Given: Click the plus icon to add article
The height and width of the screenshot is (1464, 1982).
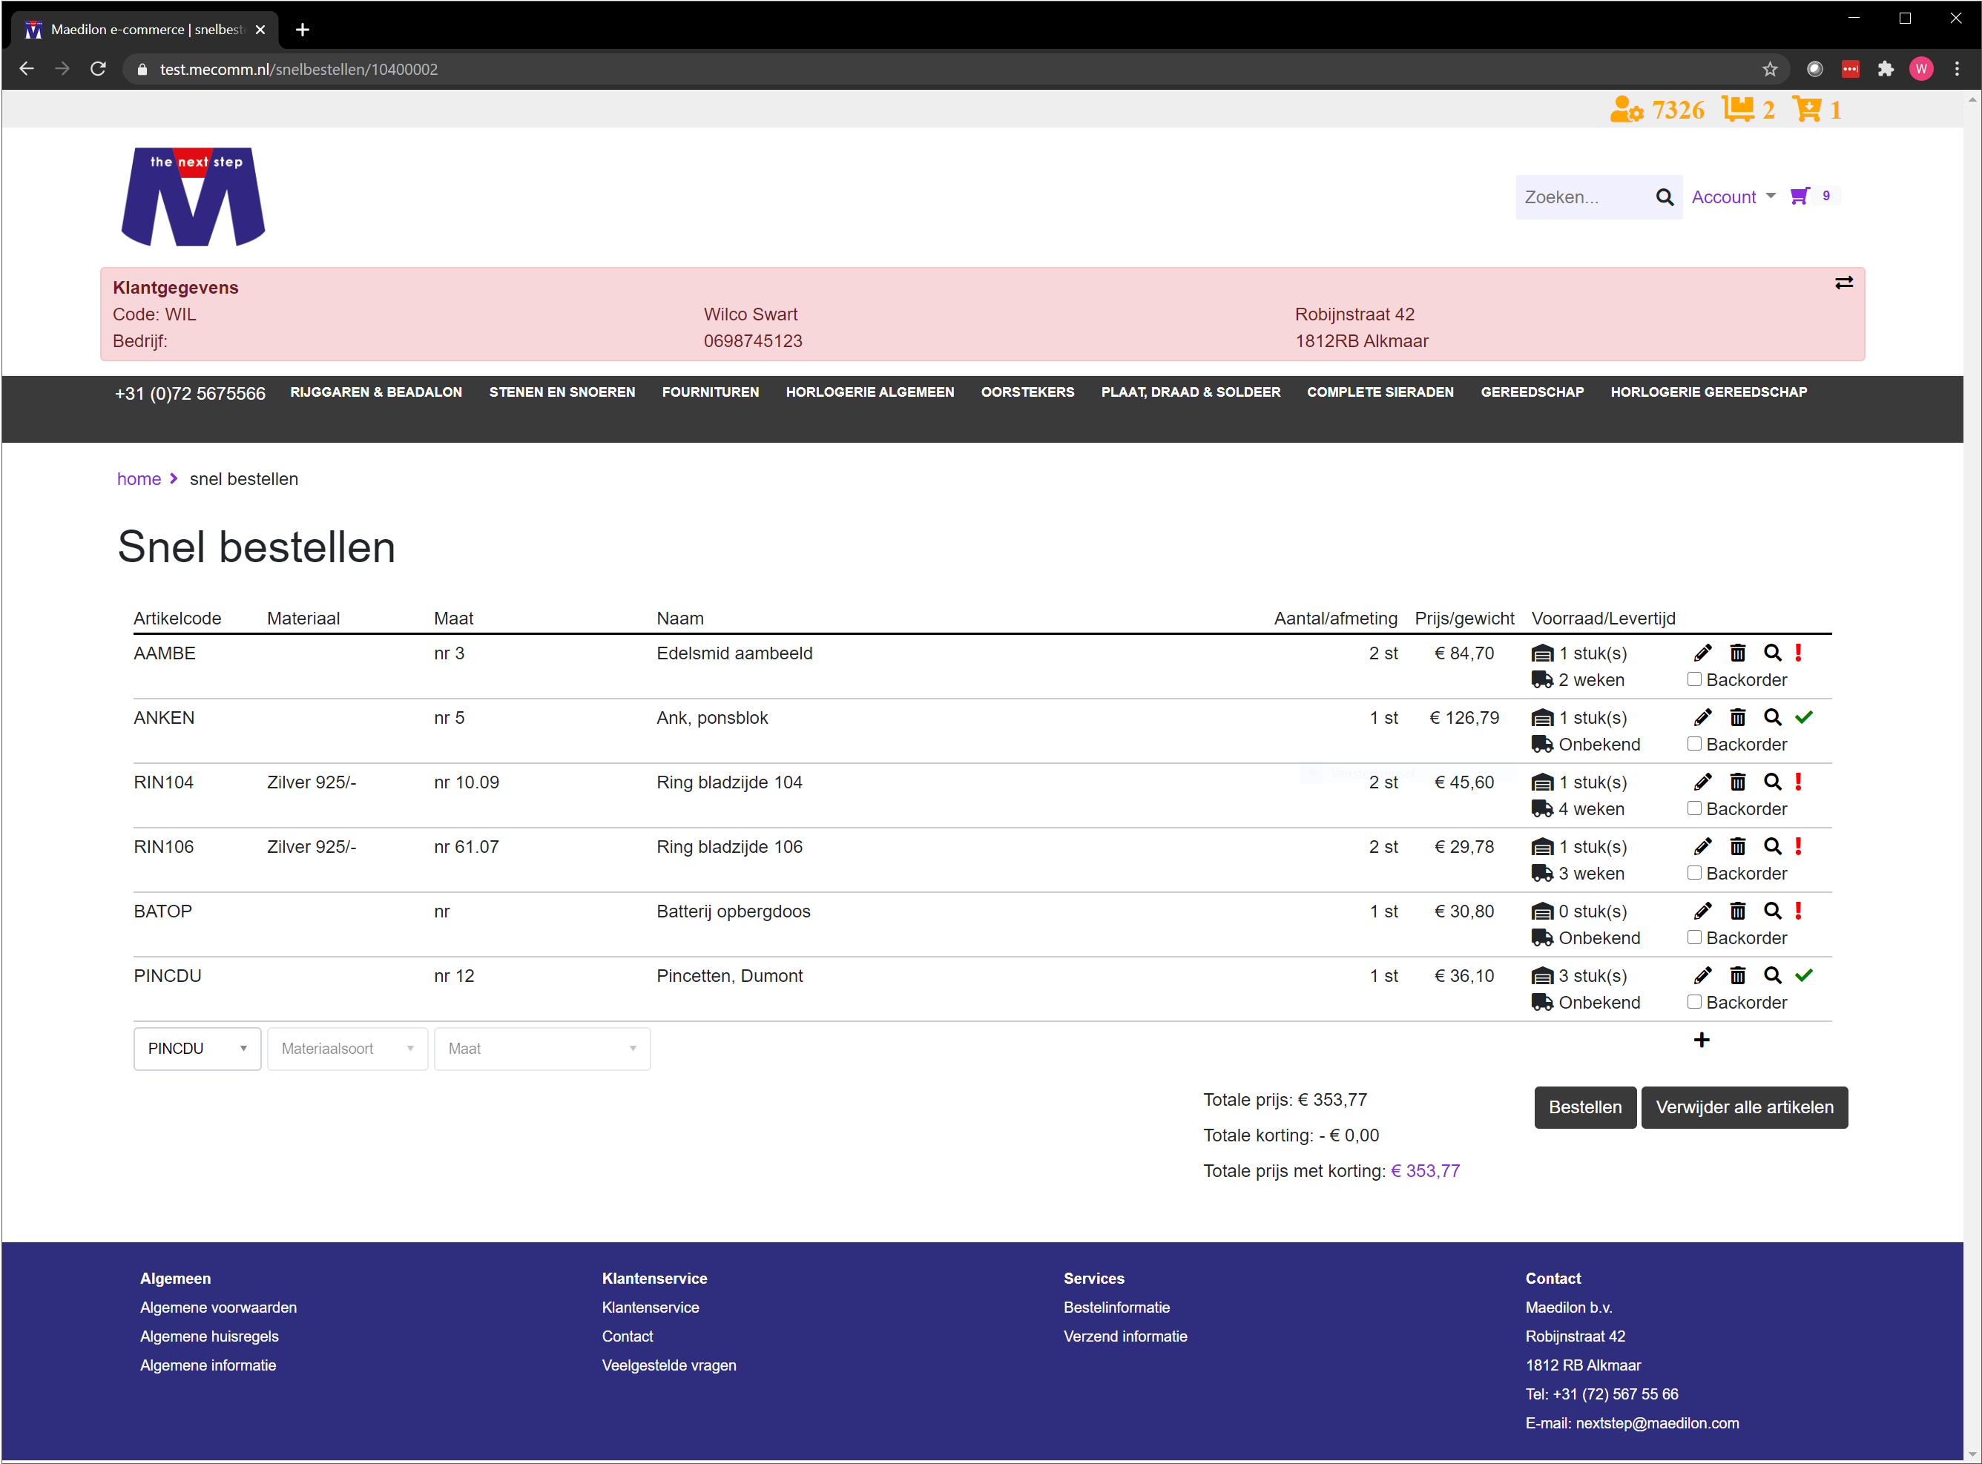Looking at the screenshot, I should [x=1701, y=1040].
